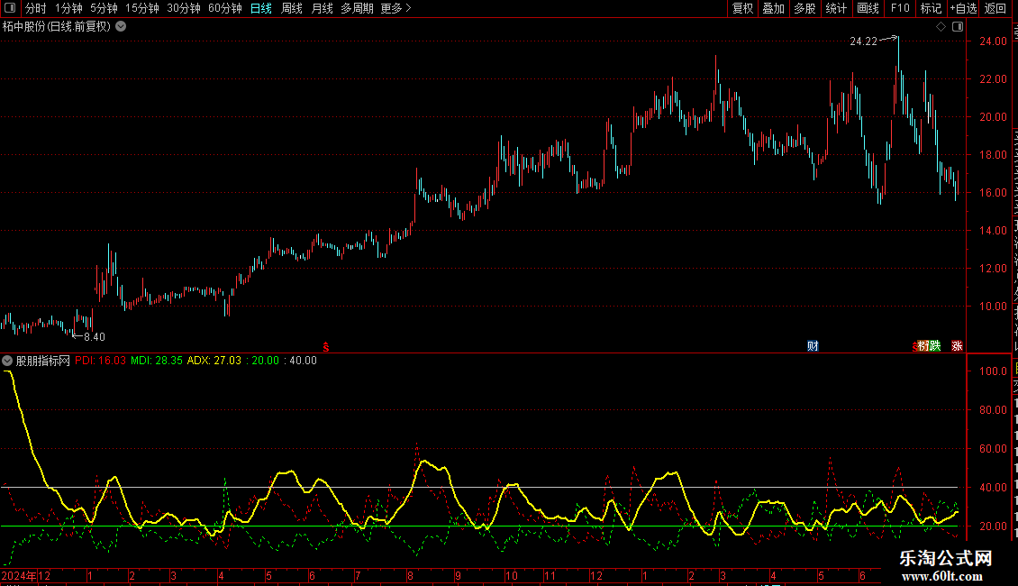
Task: Open the dropdown next to 柘中股份 title
Action: [x=121, y=26]
